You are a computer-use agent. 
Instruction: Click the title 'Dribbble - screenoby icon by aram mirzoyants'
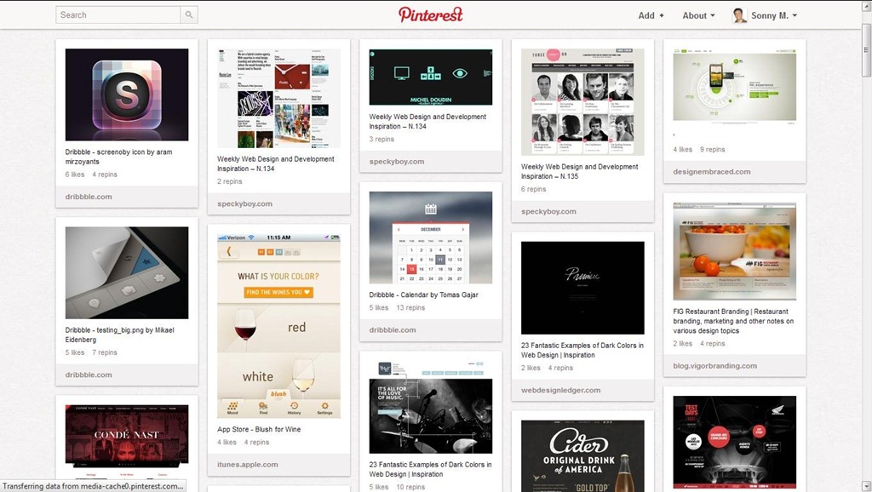pyautogui.click(x=118, y=157)
